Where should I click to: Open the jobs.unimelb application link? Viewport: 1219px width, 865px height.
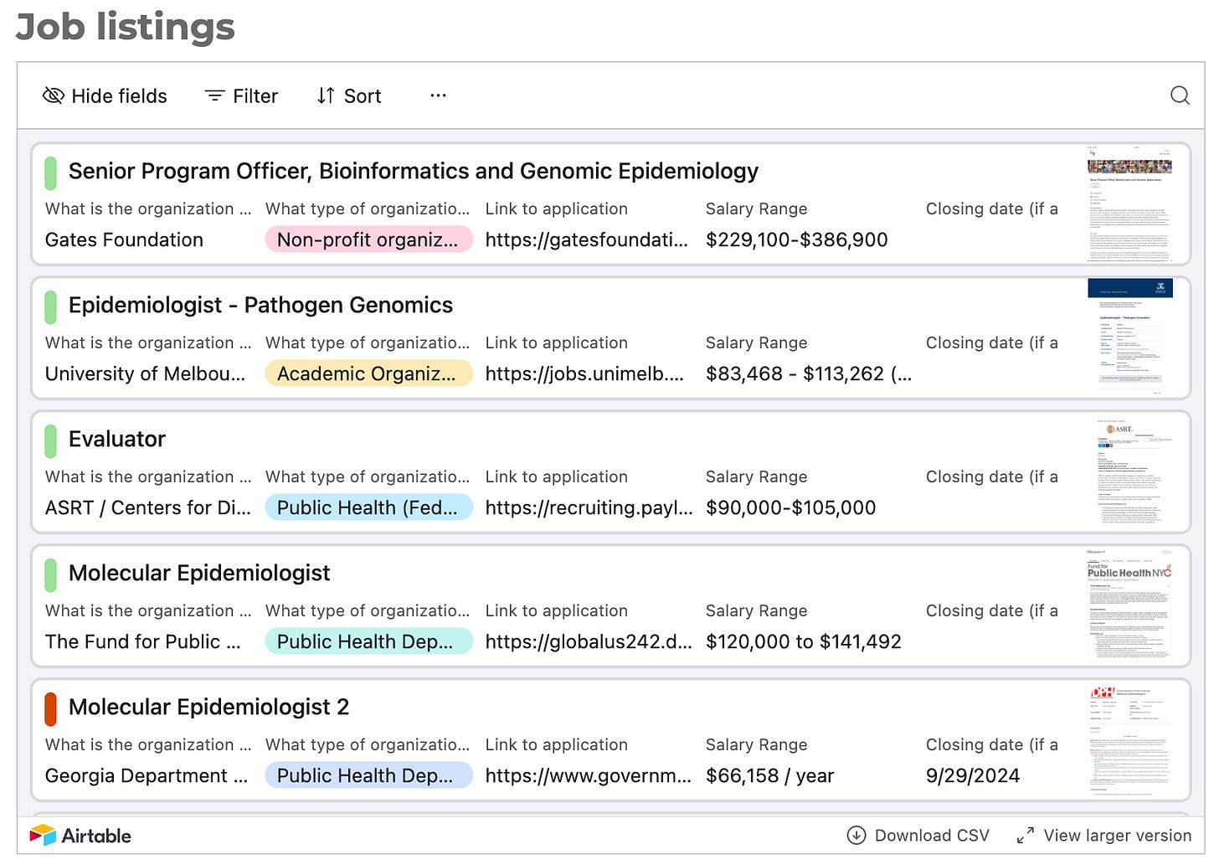pyautogui.click(x=584, y=374)
